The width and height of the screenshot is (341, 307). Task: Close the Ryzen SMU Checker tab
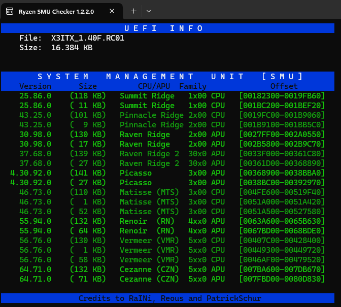tap(112, 11)
